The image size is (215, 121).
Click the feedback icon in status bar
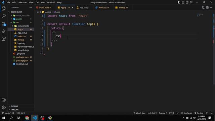tap(207, 113)
